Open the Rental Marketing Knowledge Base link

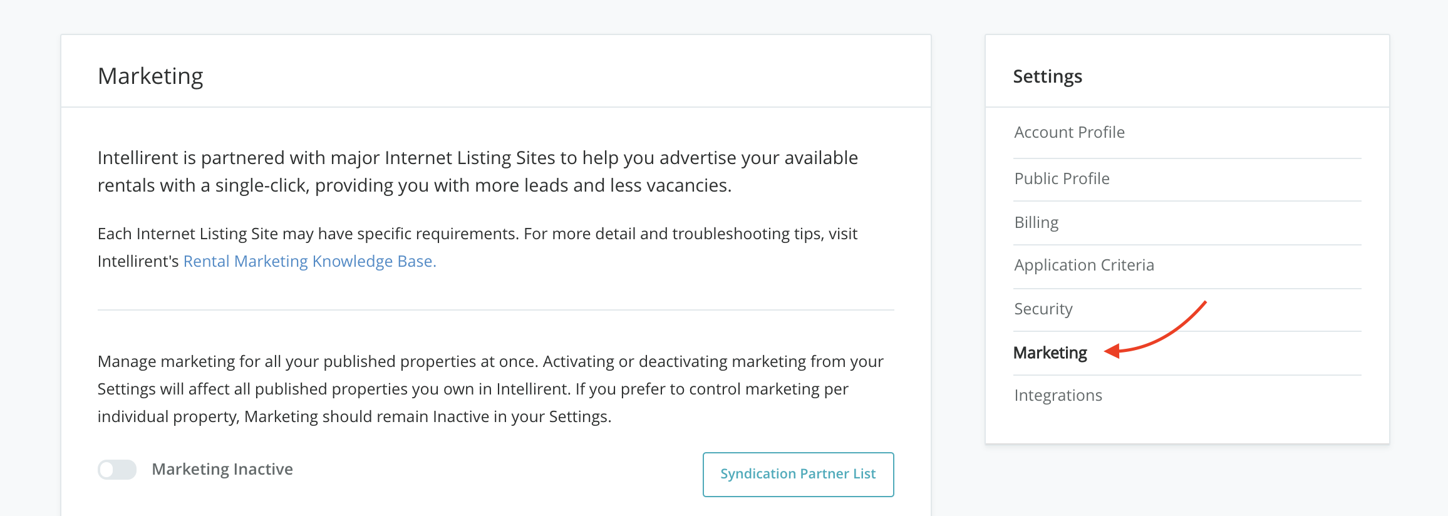pyautogui.click(x=309, y=261)
